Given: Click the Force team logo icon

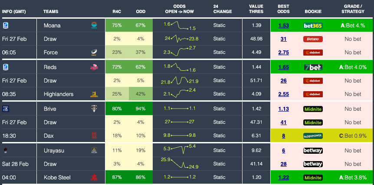Looking at the screenshot, I should tap(94, 53).
